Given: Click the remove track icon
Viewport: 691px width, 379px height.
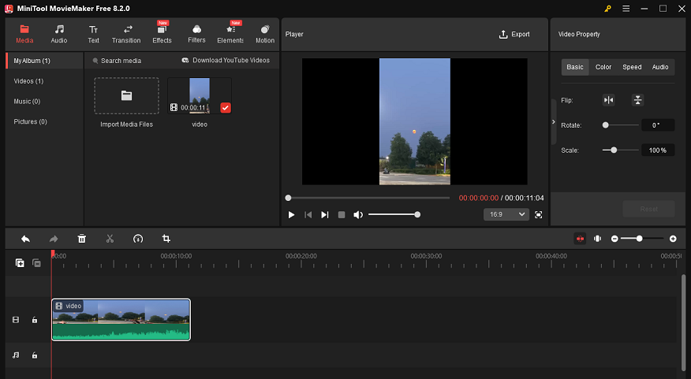Looking at the screenshot, I should 36,263.
